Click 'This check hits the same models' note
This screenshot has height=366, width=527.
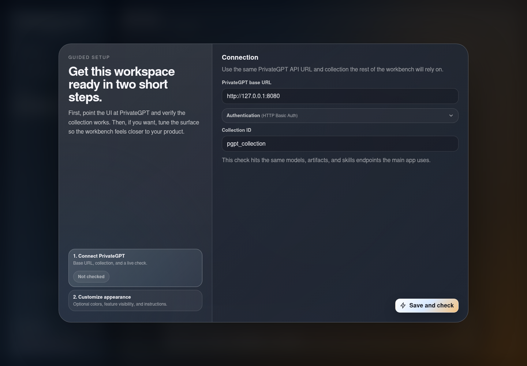pyautogui.click(x=326, y=160)
